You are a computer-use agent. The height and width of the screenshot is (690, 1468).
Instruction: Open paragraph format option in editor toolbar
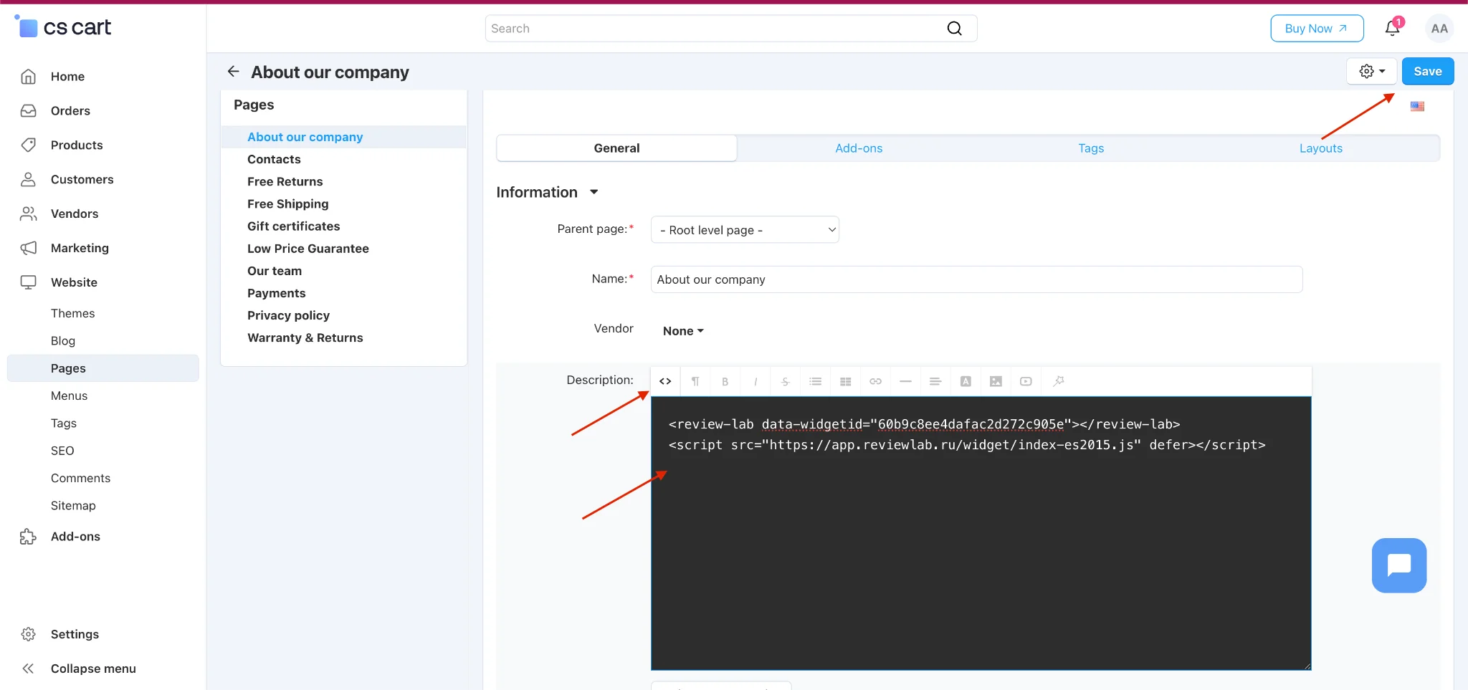pos(695,381)
